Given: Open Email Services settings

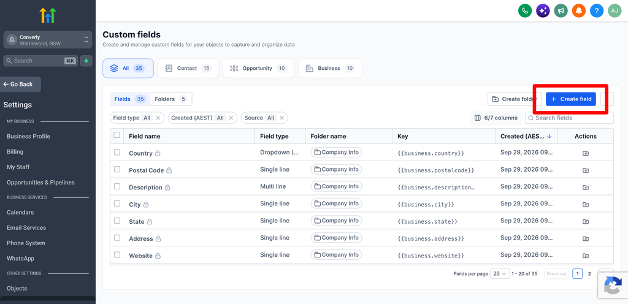Looking at the screenshot, I should [26, 227].
